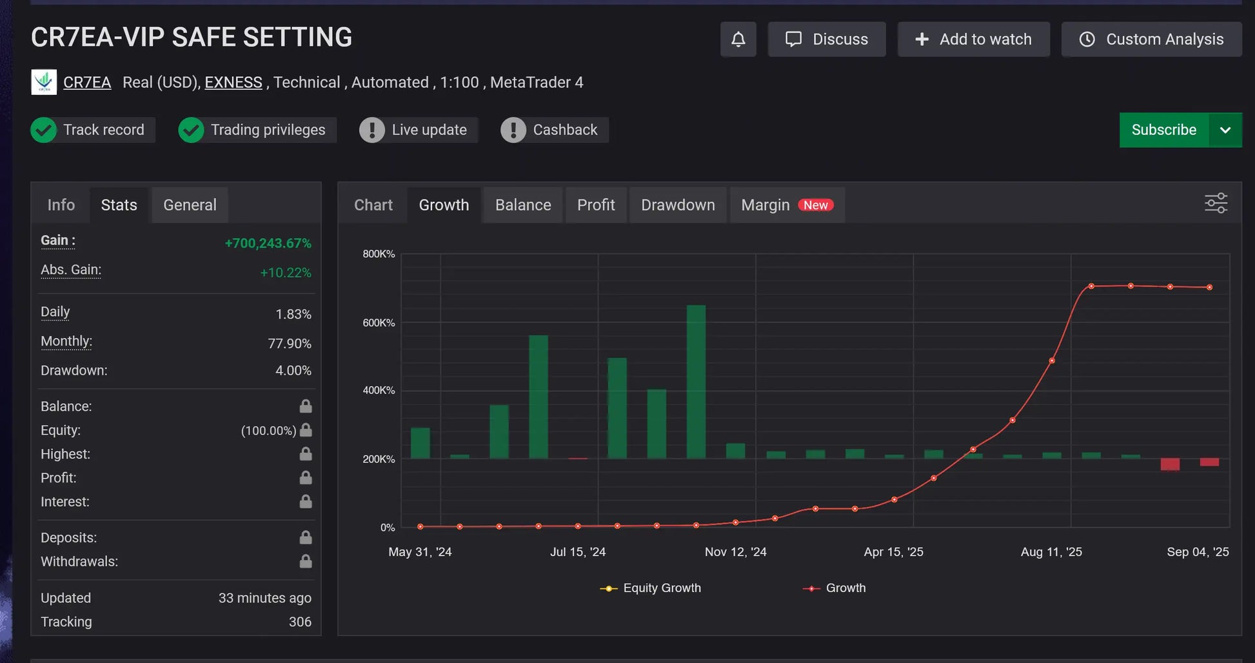Open the EXNESS broker link
The image size is (1255, 663).
(x=233, y=83)
